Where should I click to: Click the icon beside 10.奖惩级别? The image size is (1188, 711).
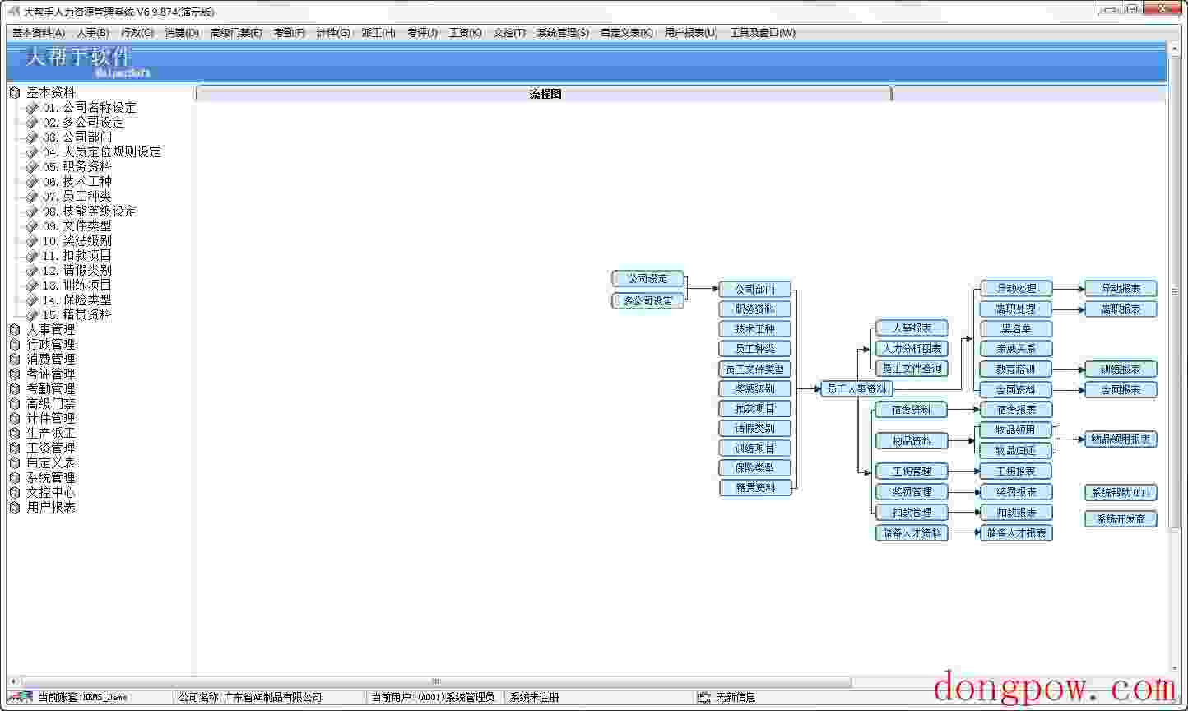pyautogui.click(x=32, y=241)
